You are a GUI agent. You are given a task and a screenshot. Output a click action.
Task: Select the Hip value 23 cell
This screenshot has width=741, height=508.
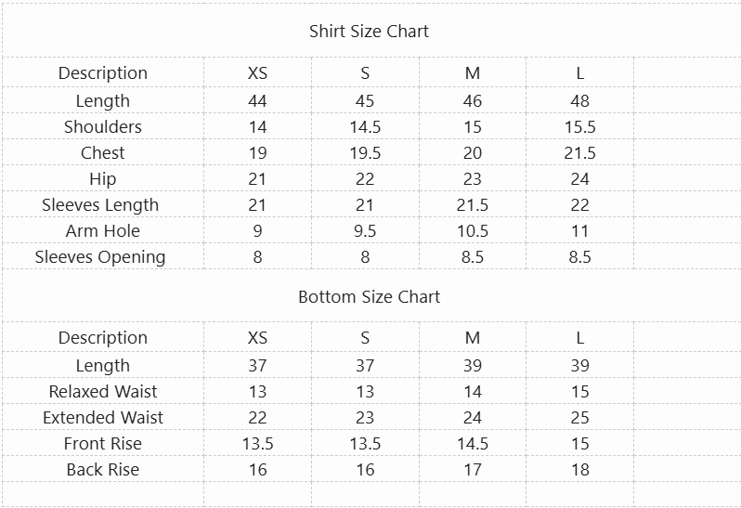(x=473, y=179)
